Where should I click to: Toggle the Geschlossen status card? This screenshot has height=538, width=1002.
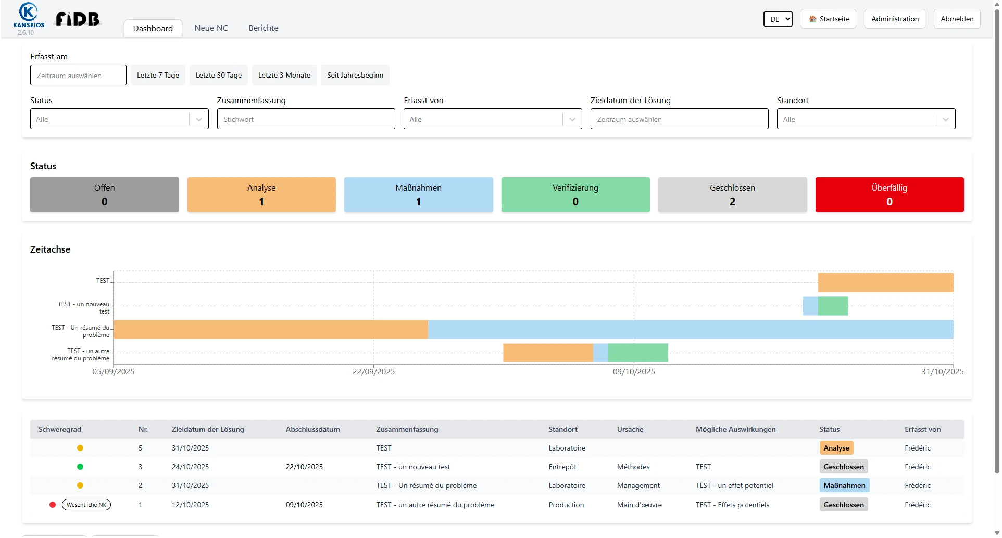[x=732, y=195]
